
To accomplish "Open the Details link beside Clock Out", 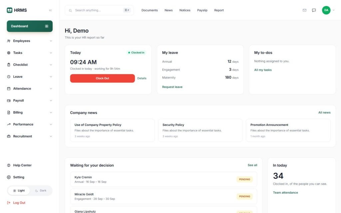I will [142, 78].
